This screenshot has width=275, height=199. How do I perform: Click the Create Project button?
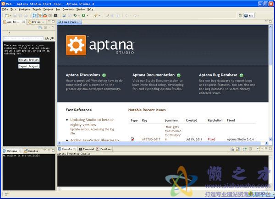(x=29, y=60)
